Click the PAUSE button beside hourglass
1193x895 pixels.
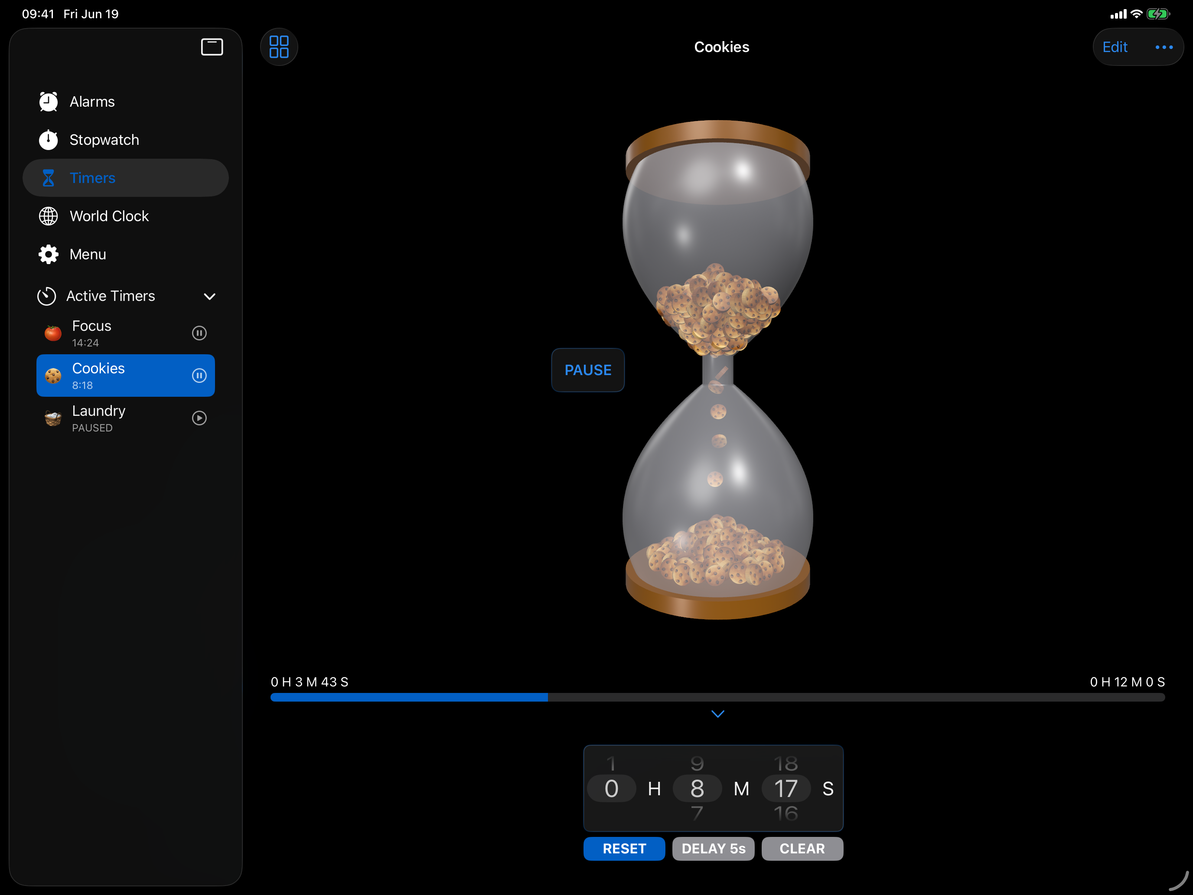(588, 370)
